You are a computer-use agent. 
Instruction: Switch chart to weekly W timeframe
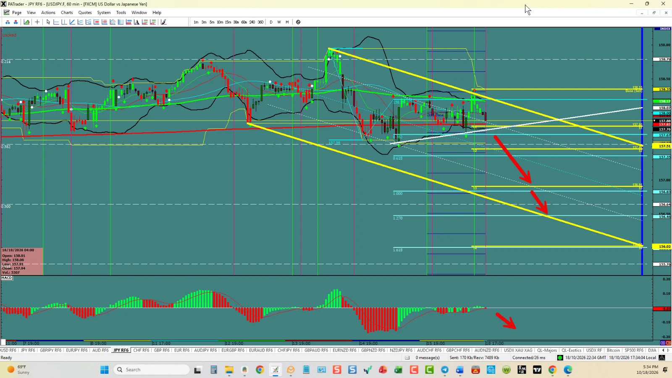pyautogui.click(x=279, y=22)
